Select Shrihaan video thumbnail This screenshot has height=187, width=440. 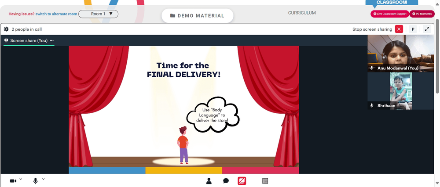(401, 91)
